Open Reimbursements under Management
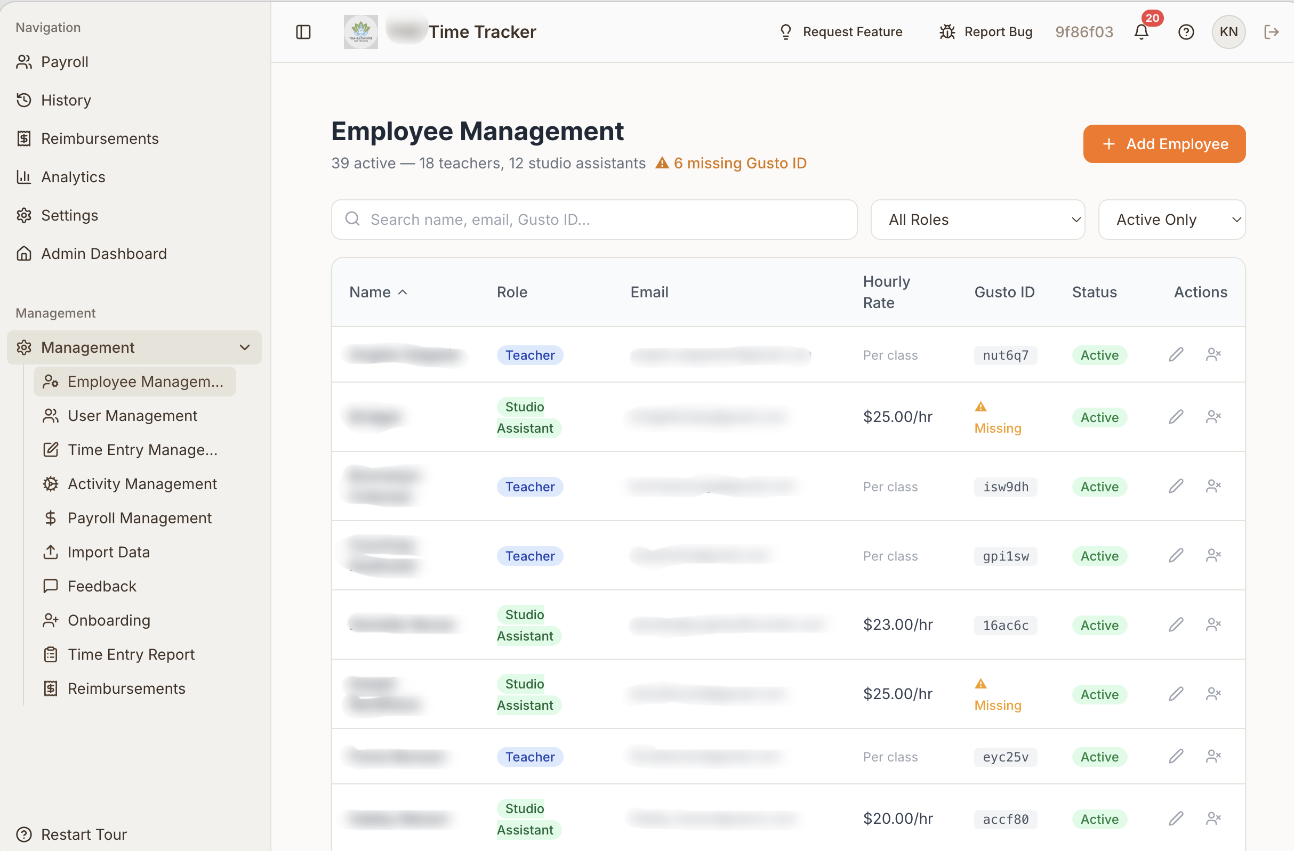Image resolution: width=1294 pixels, height=851 pixels. [x=114, y=688]
